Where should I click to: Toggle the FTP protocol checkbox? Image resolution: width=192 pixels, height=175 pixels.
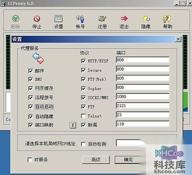83,107
